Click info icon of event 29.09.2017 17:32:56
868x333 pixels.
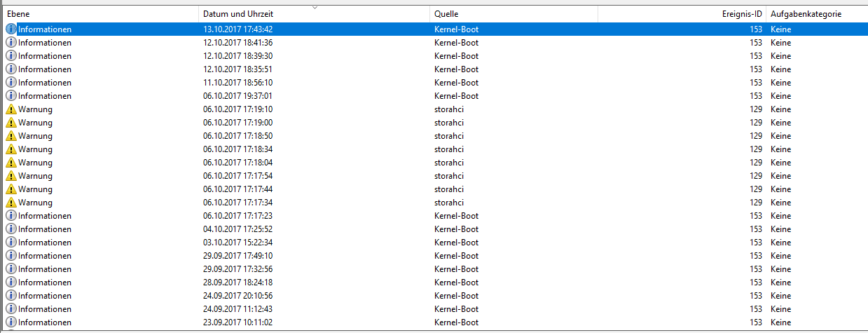(x=11, y=269)
